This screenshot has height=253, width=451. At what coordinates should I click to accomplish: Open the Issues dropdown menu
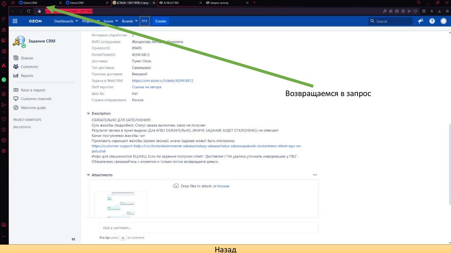coord(111,21)
